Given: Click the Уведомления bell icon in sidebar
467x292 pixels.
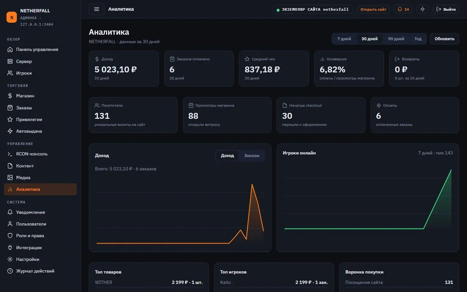Looking at the screenshot, I should [x=10, y=212].
